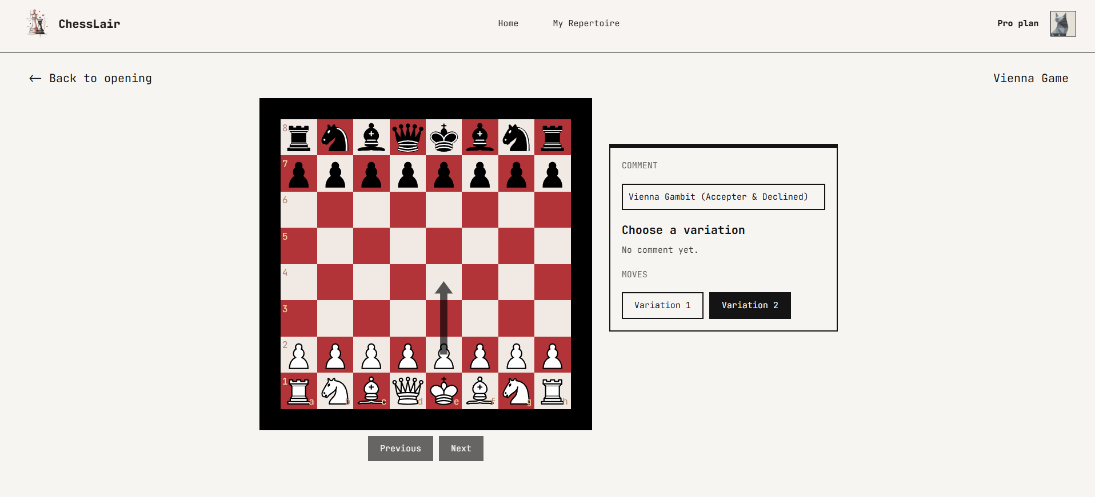This screenshot has width=1095, height=497.
Task: Click the ChessLair brand name
Action: [x=89, y=24]
